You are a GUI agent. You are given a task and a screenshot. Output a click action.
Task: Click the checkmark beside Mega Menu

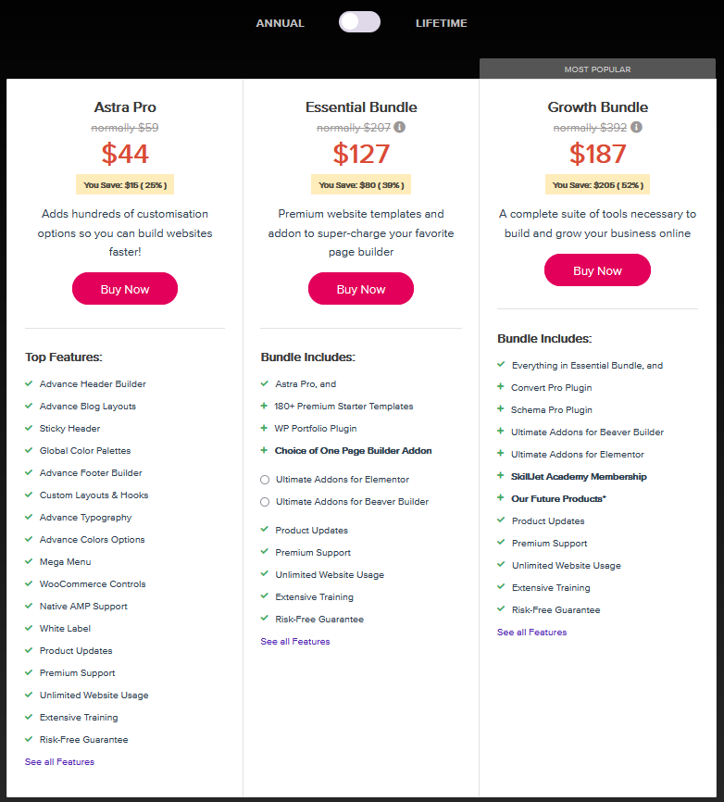(29, 562)
